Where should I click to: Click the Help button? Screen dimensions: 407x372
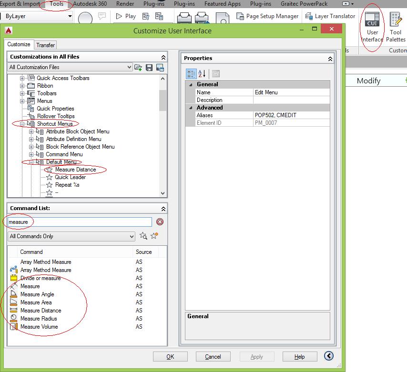[x=300, y=357]
